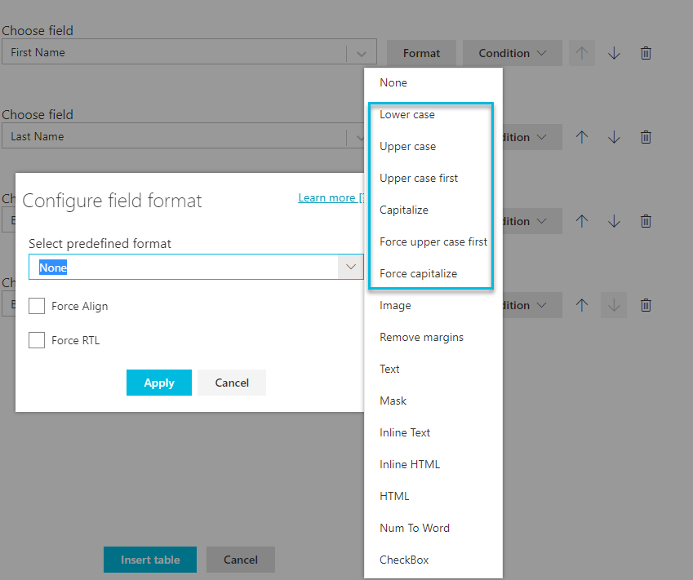
Task: Move the Last Name field up
Action: pos(582,136)
